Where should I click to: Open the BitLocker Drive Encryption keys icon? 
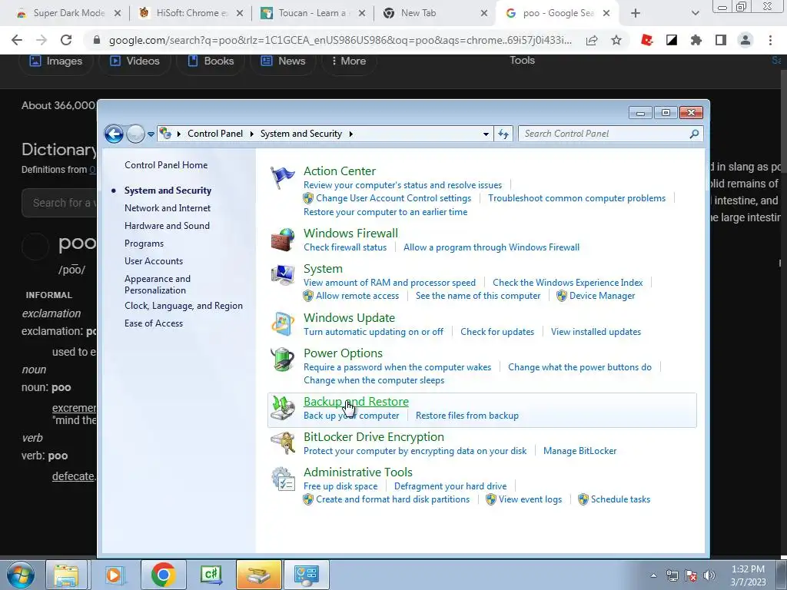[283, 443]
